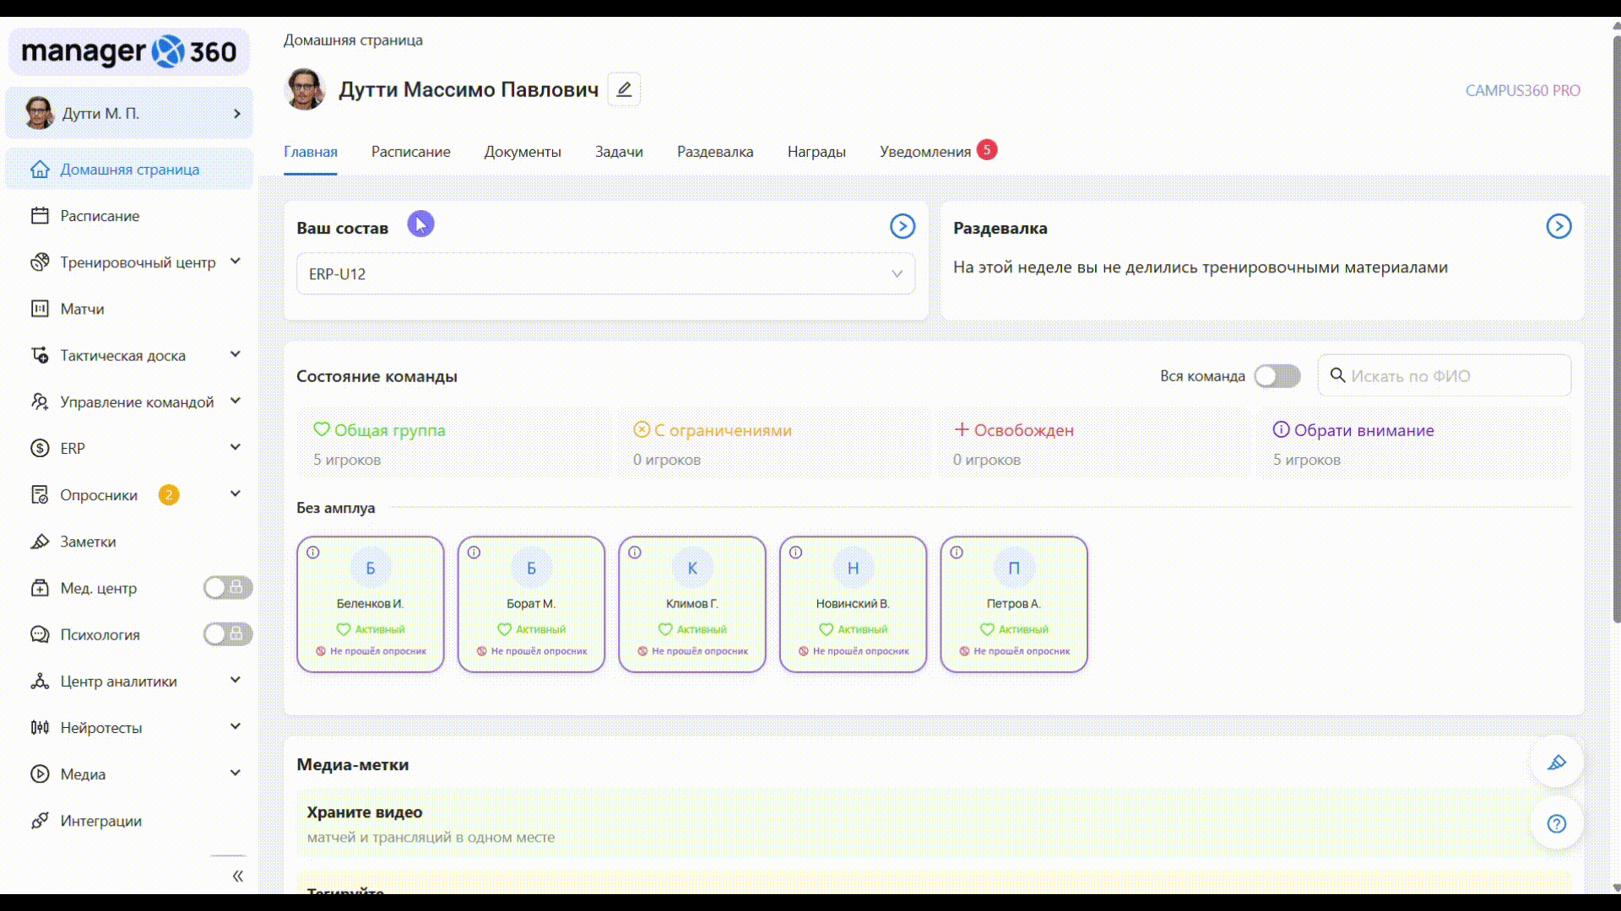Click the Заметки pen icon in the sidebar
1621x911 pixels.
coord(40,542)
